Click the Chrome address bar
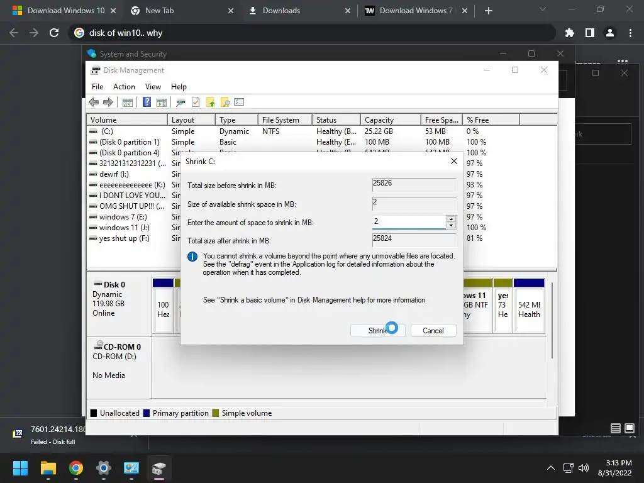The width and height of the screenshot is (644, 483). coord(312,33)
